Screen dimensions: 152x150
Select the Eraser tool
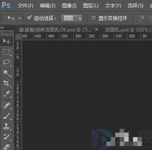[x=6, y=146]
